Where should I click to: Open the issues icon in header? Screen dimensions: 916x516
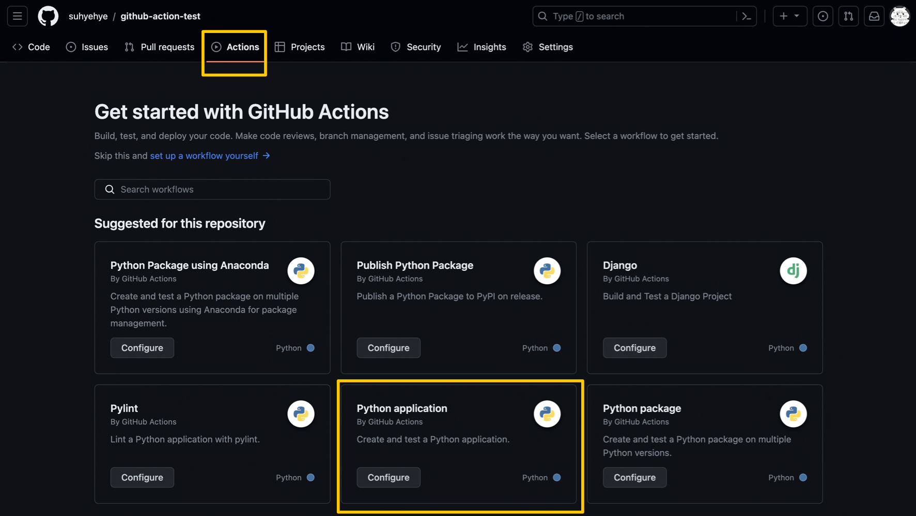point(823,16)
